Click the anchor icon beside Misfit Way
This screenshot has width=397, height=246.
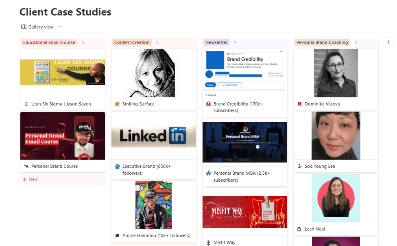click(208, 243)
